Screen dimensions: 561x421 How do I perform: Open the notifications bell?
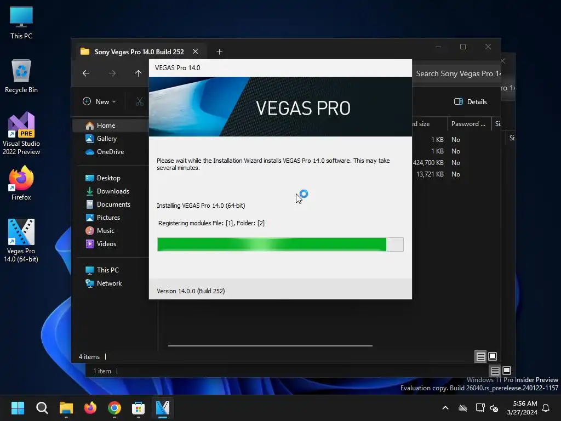(546, 408)
